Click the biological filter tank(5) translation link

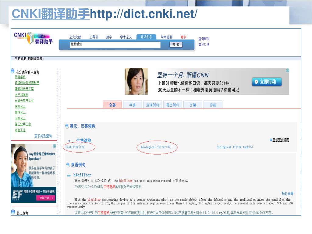tap(235, 147)
